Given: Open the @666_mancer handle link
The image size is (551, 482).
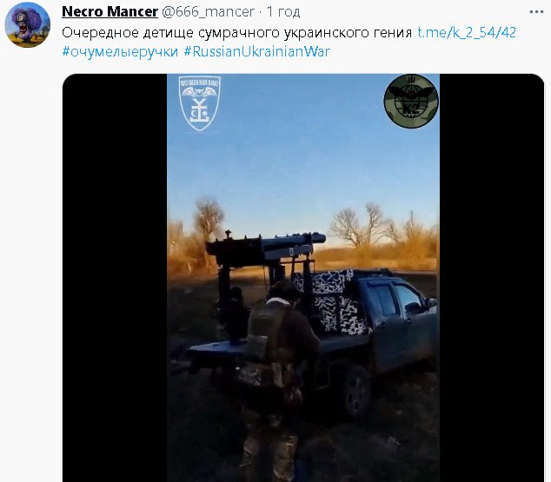Looking at the screenshot, I should (x=208, y=12).
